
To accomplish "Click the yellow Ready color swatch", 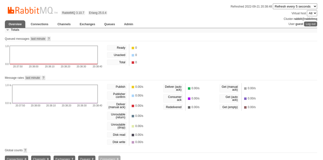I will (133, 48).
